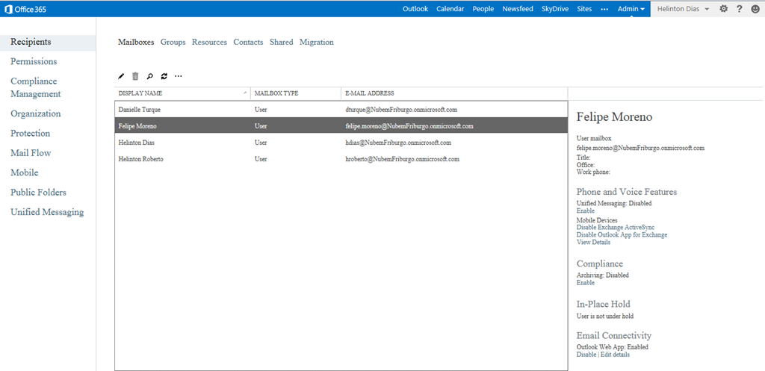
Task: Open Protection in the left sidebar
Action: point(30,134)
